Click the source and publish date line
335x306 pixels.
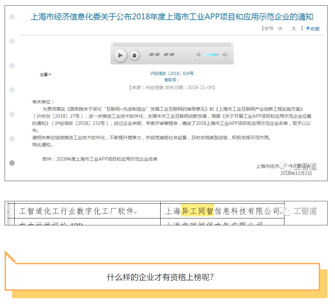[x=172, y=87]
